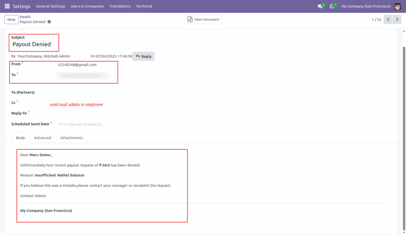Click the help marker beside Scheduled Send Date
The width and height of the screenshot is (406, 235).
tap(52, 122)
